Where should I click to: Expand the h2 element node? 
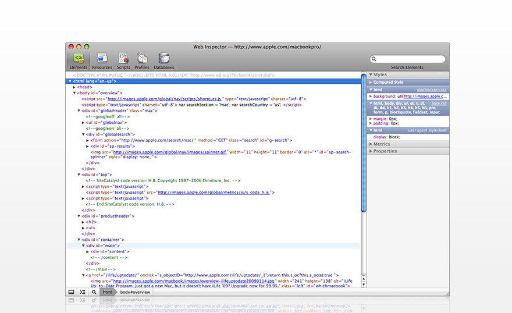point(83,222)
